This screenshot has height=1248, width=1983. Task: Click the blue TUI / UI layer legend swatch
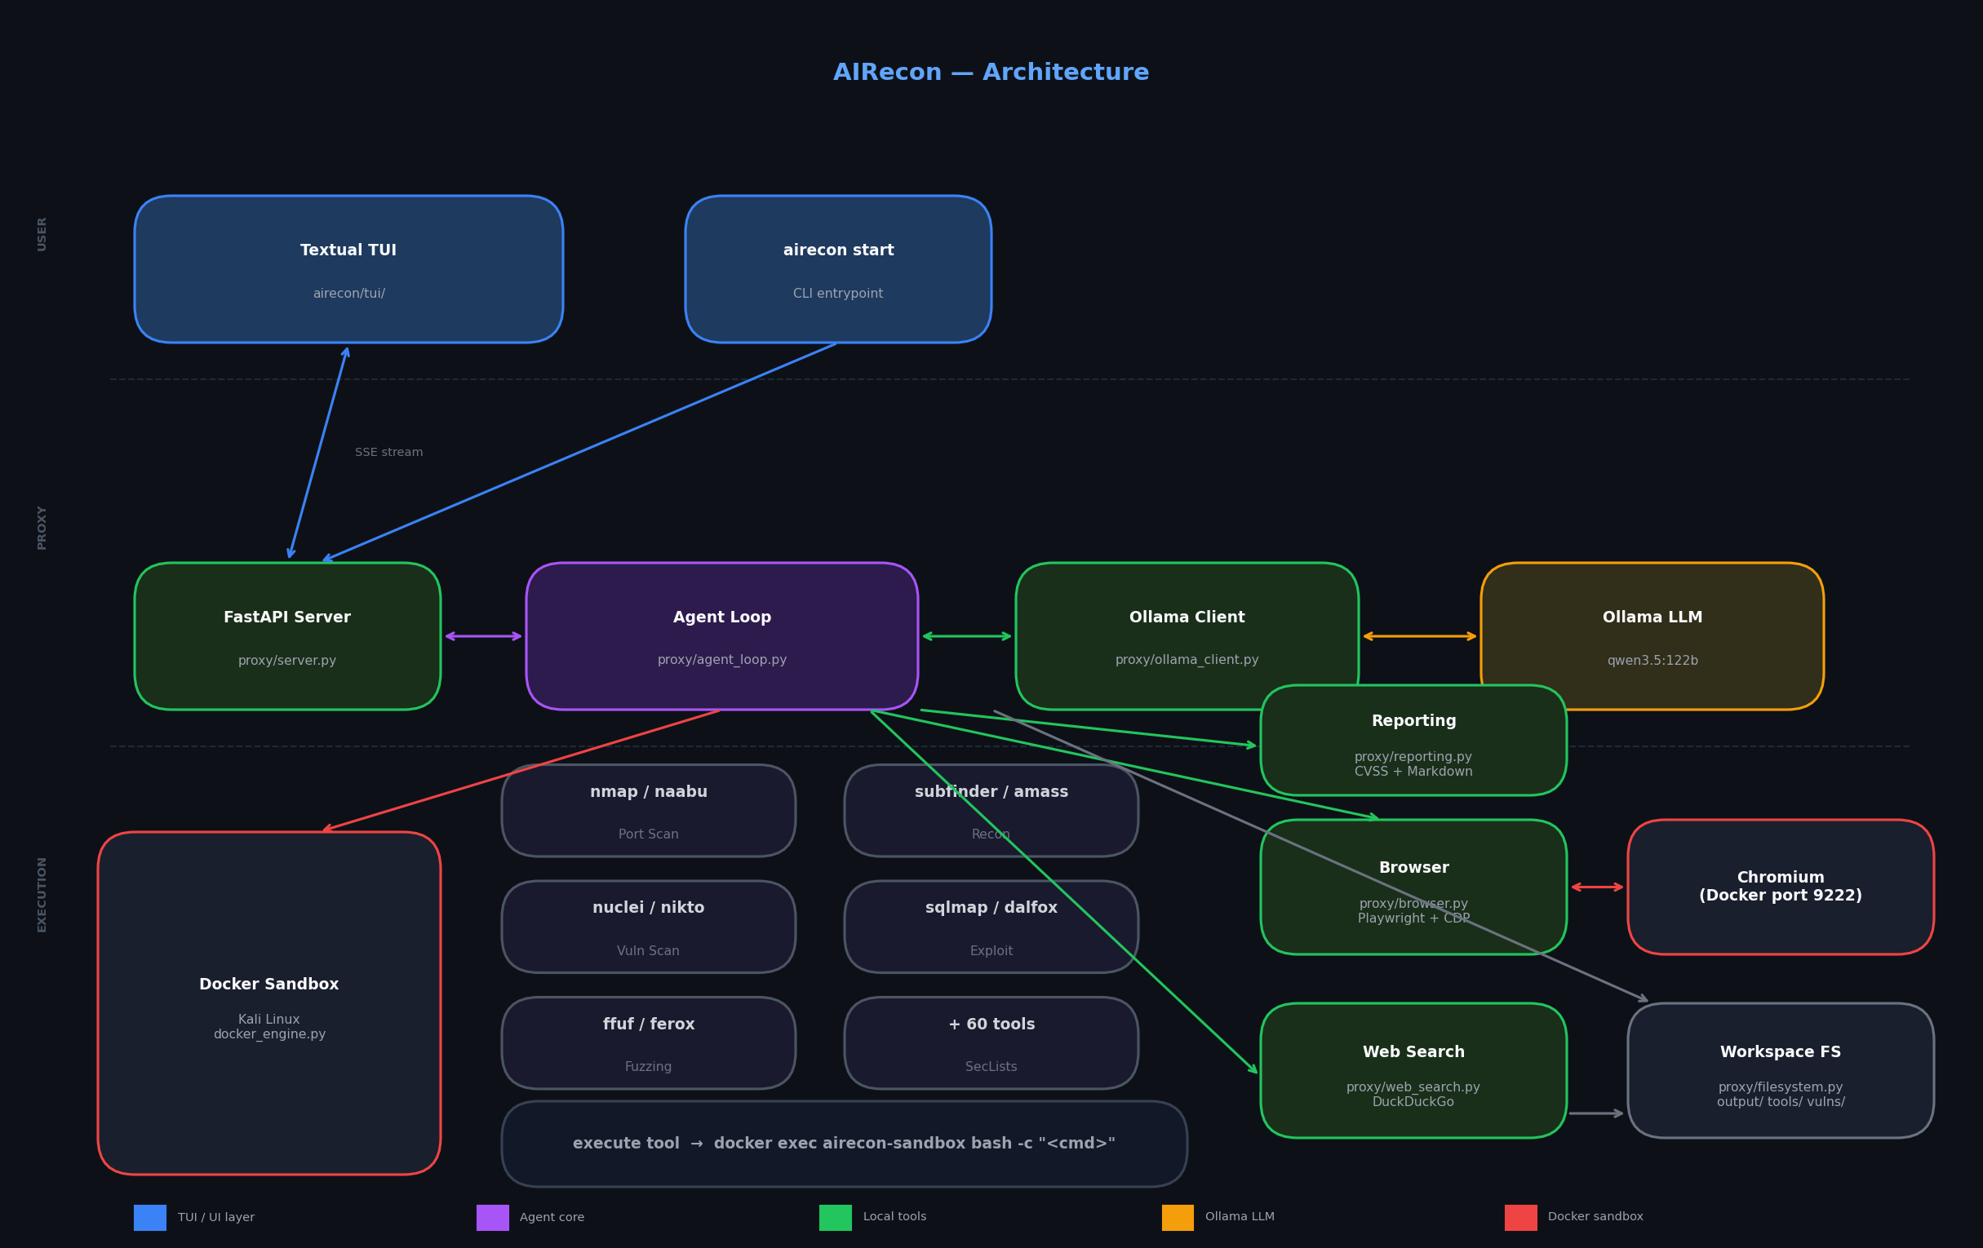click(x=150, y=1218)
